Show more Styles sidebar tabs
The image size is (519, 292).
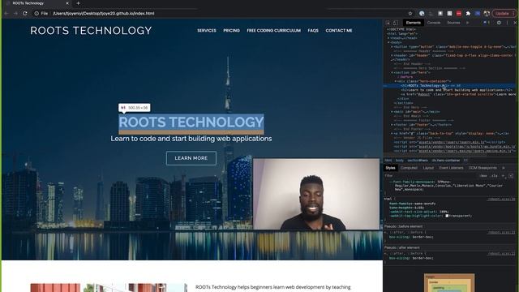point(504,168)
